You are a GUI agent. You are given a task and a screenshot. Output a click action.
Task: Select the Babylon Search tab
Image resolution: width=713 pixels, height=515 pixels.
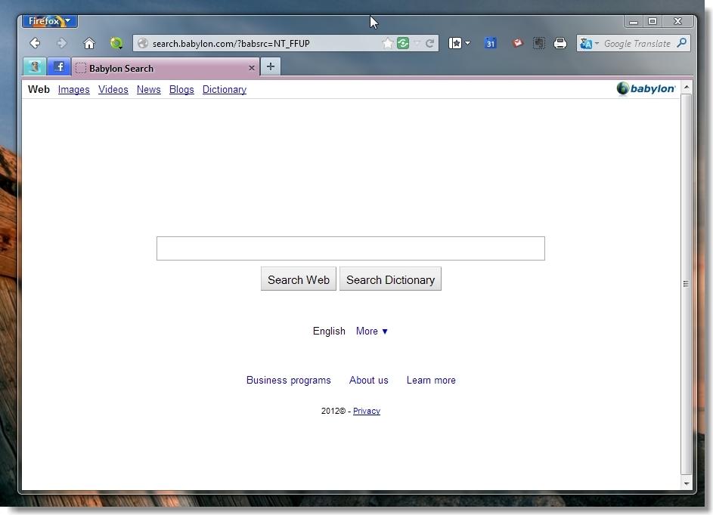pos(166,68)
